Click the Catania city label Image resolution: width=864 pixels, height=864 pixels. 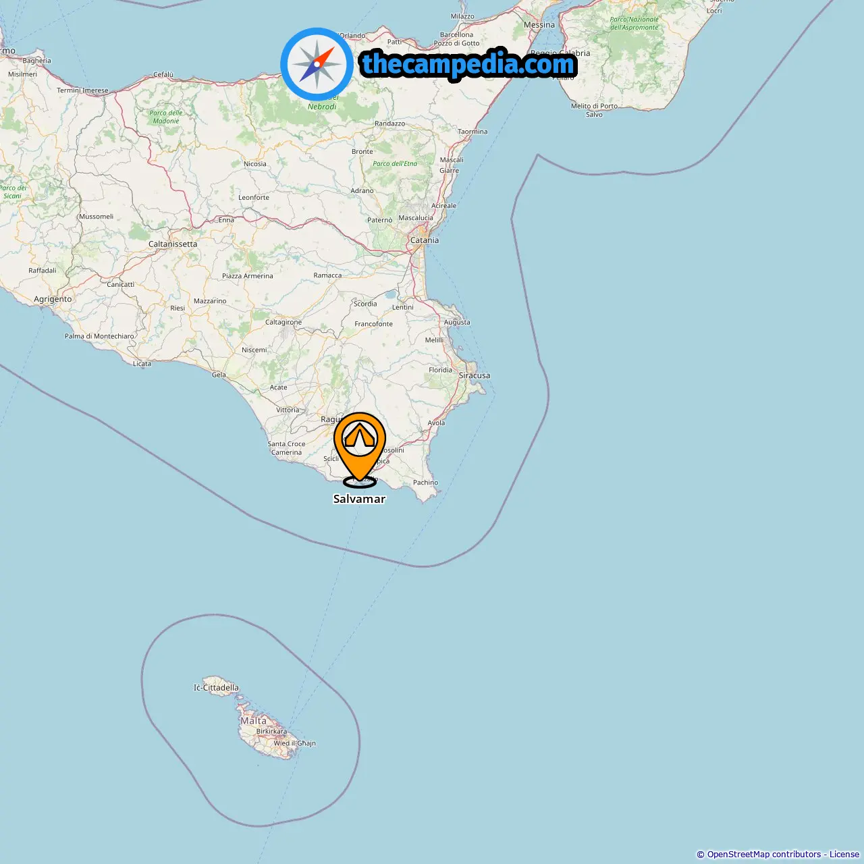coord(425,240)
